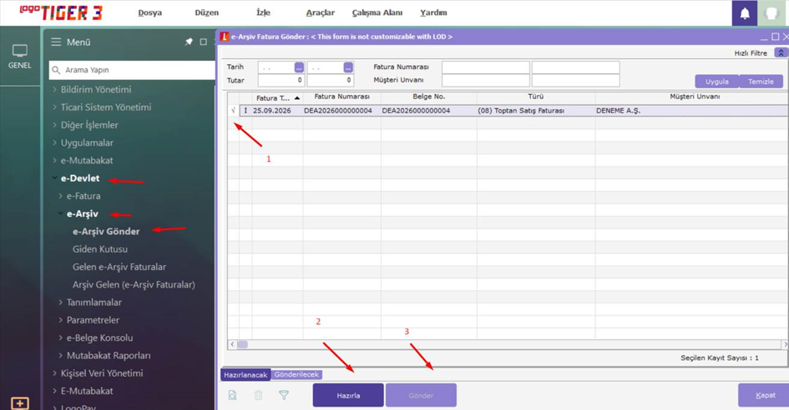Select the DENEME A.Ş. cell
This screenshot has width=789, height=410.
[691, 111]
